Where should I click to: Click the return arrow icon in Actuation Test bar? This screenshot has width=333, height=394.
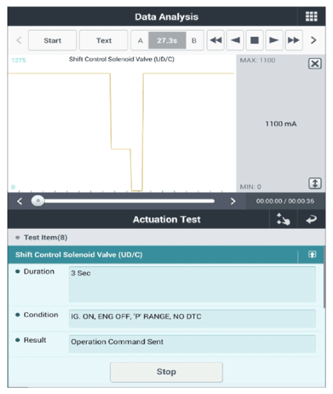pyautogui.click(x=312, y=219)
